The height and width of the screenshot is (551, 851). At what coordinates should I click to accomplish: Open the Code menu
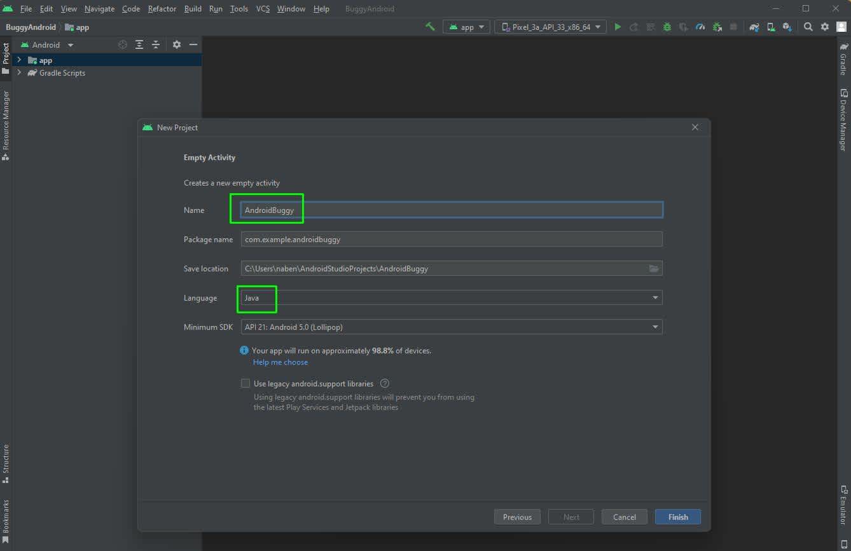pos(131,9)
